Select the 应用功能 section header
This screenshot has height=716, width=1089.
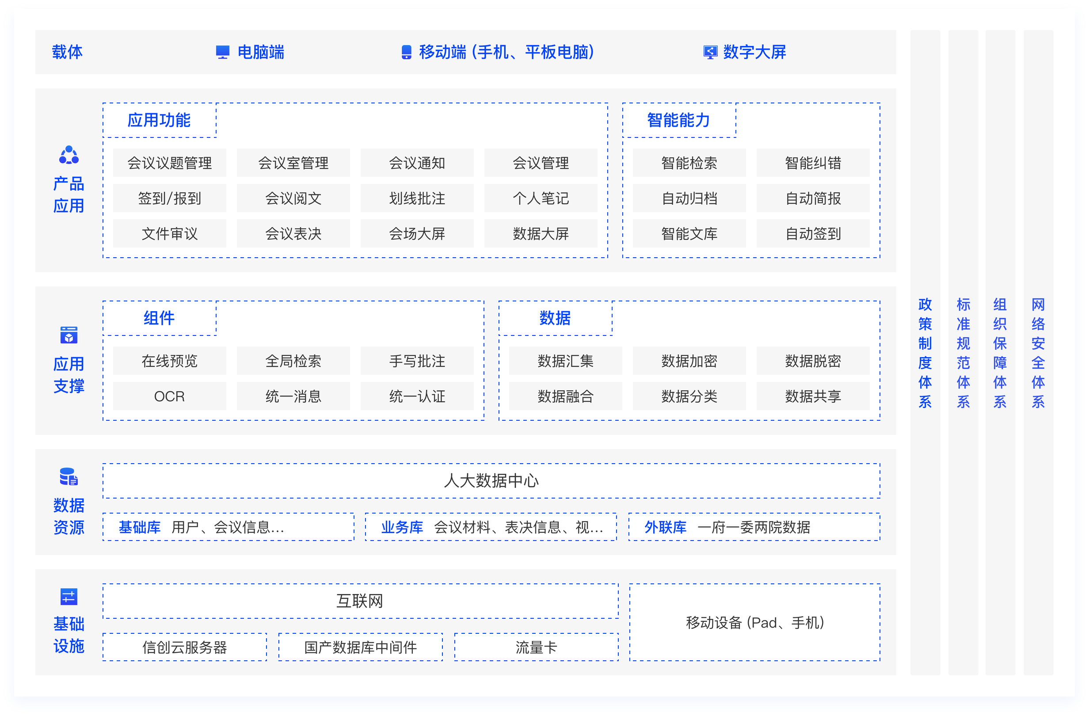[159, 120]
